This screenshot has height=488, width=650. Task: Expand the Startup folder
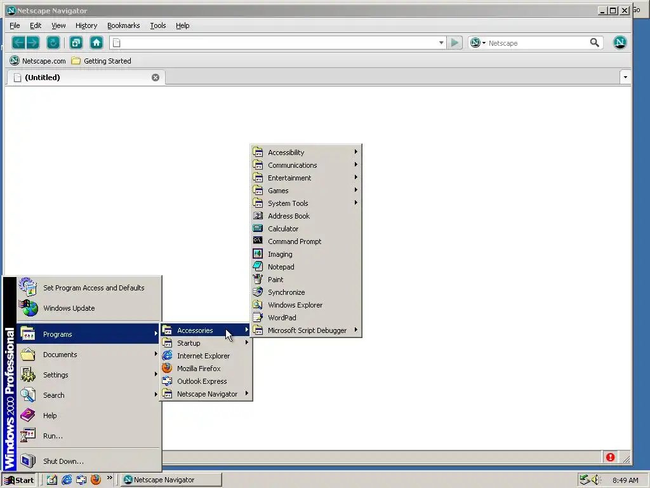click(x=206, y=343)
